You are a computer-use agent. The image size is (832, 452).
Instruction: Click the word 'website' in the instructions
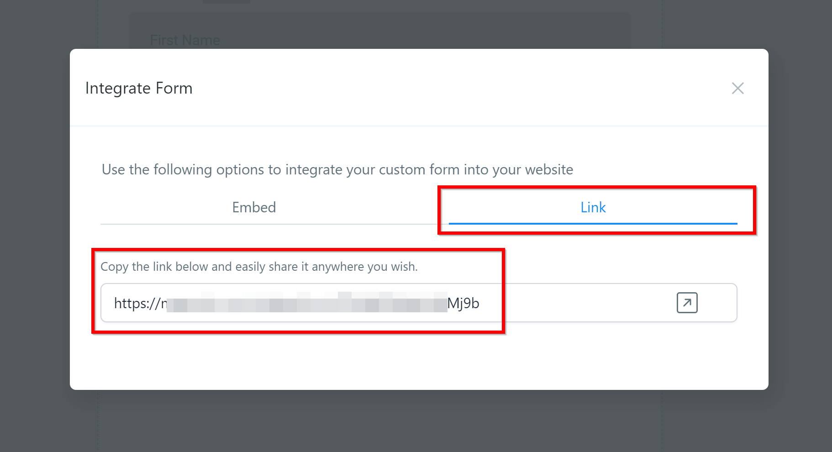click(x=549, y=169)
